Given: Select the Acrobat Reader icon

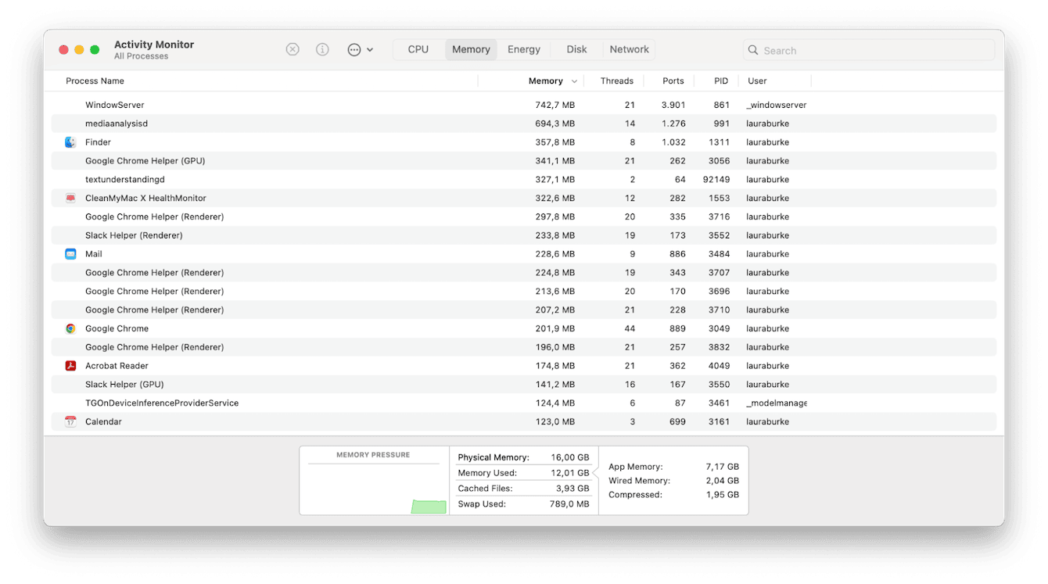Looking at the screenshot, I should pos(70,366).
